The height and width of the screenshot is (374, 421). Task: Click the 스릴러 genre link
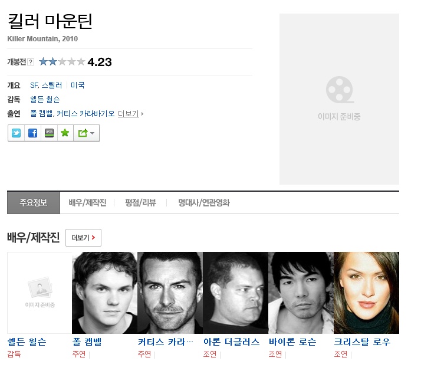coord(52,85)
